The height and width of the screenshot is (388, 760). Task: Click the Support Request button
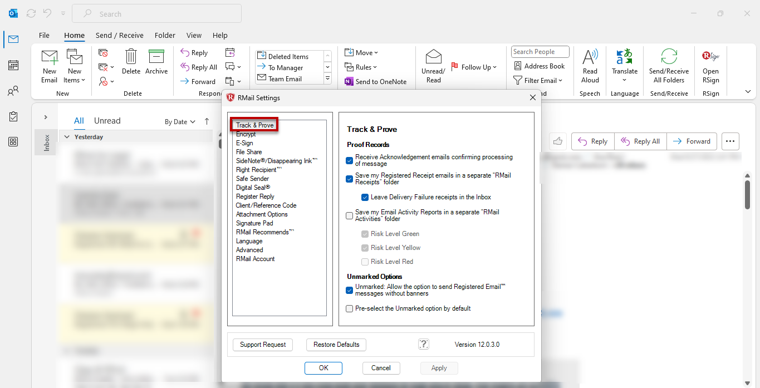(263, 345)
